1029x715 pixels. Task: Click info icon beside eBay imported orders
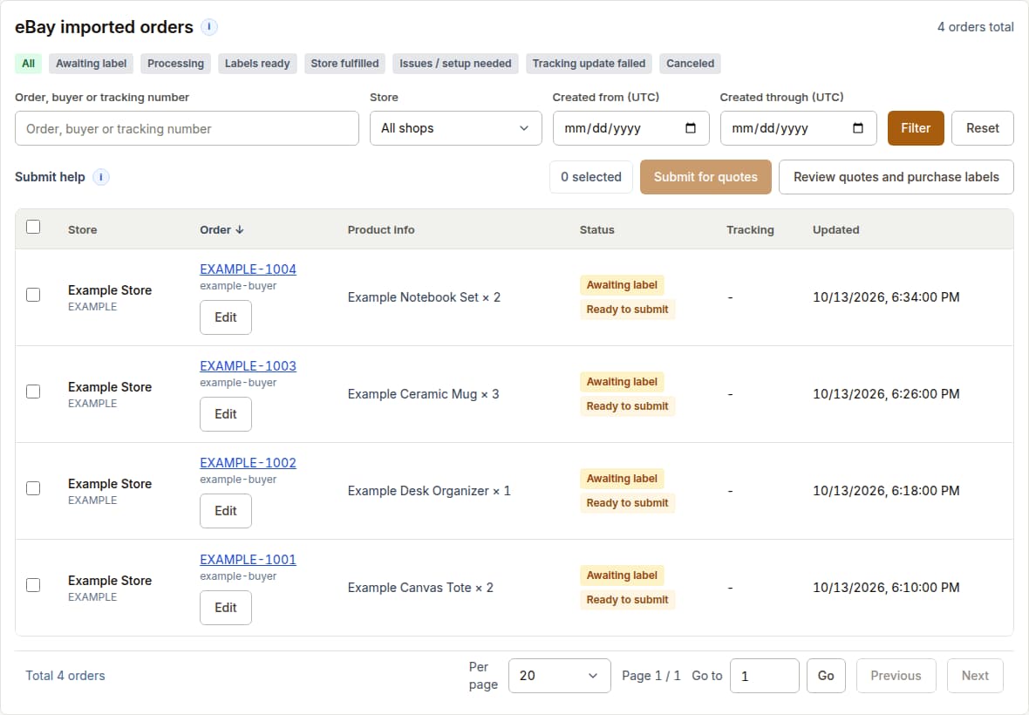pos(208,27)
